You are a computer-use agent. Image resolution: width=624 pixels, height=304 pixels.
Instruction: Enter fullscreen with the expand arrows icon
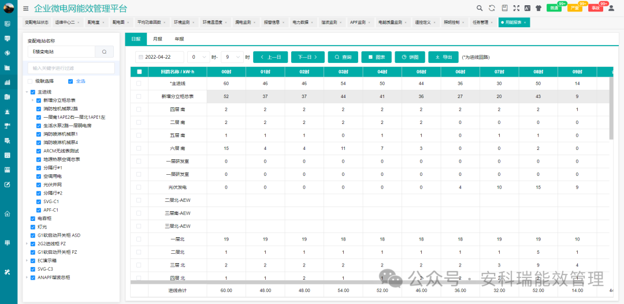pos(516,8)
